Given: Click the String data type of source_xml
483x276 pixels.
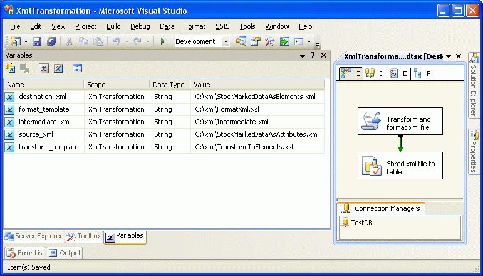Looking at the screenshot, I should (163, 134).
